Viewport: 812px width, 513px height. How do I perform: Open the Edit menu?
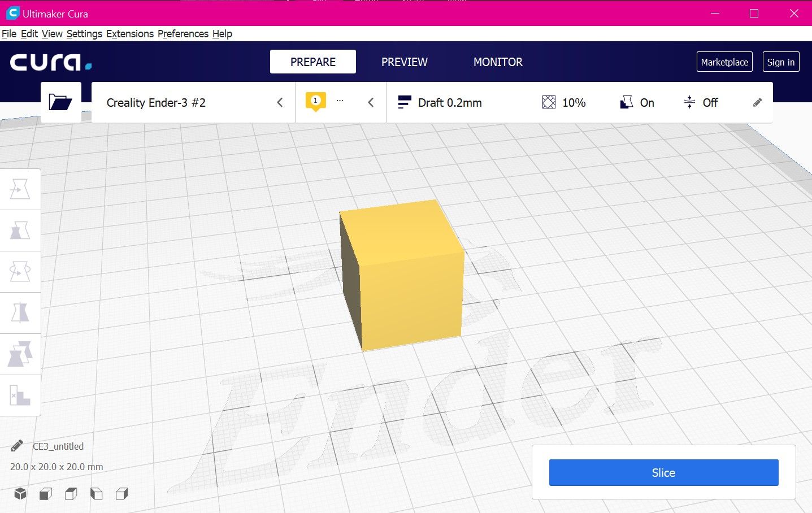(29, 34)
